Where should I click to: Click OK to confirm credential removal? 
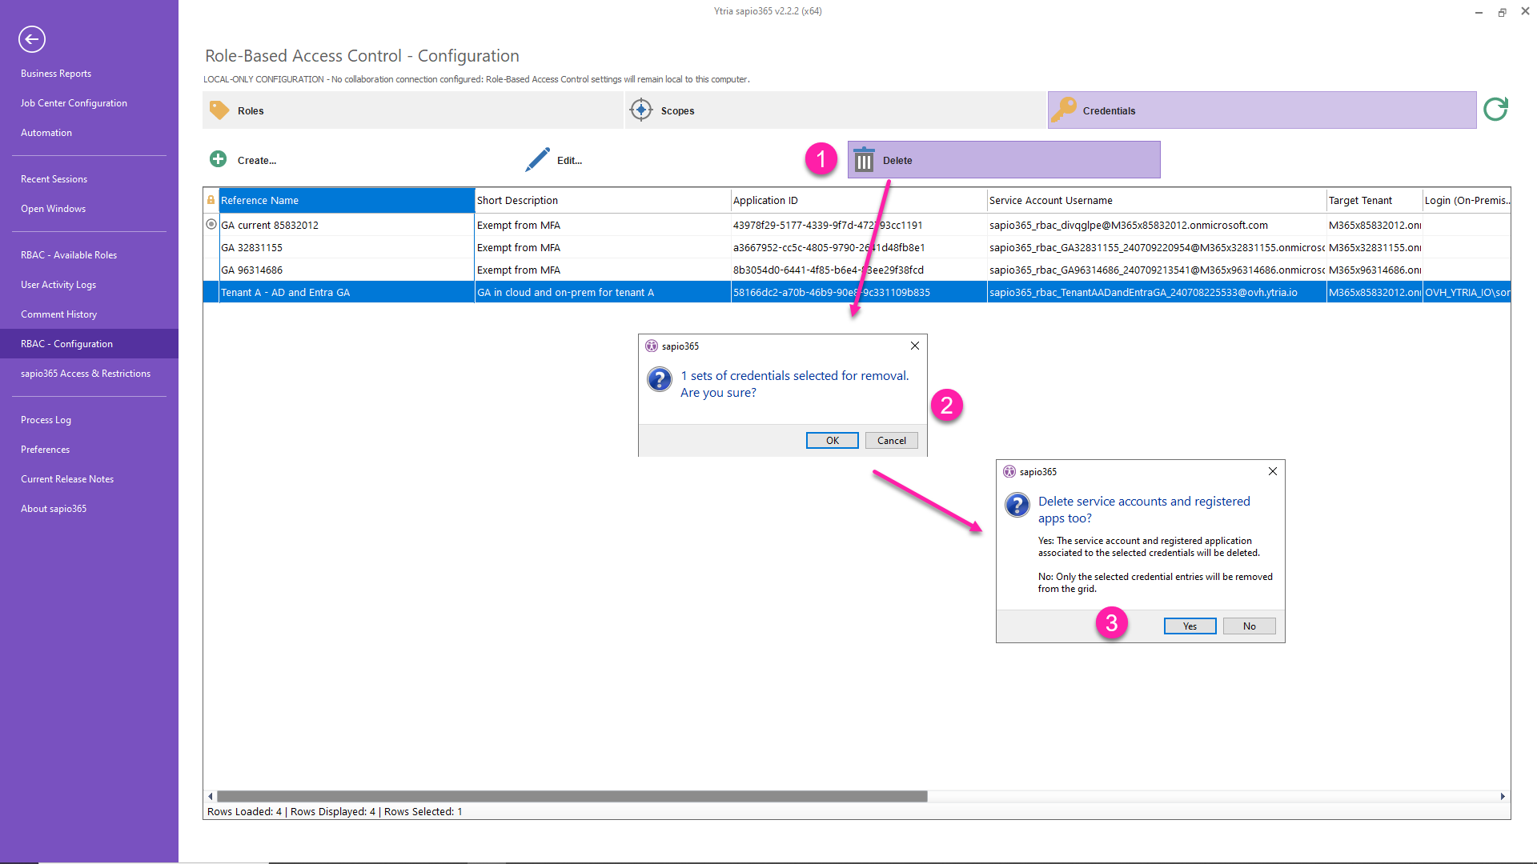pyautogui.click(x=833, y=440)
